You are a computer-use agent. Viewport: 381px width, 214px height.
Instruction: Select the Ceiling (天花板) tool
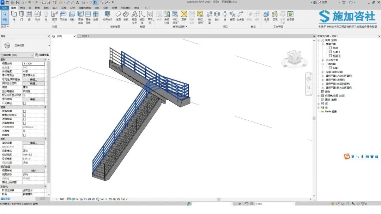tap(63, 16)
